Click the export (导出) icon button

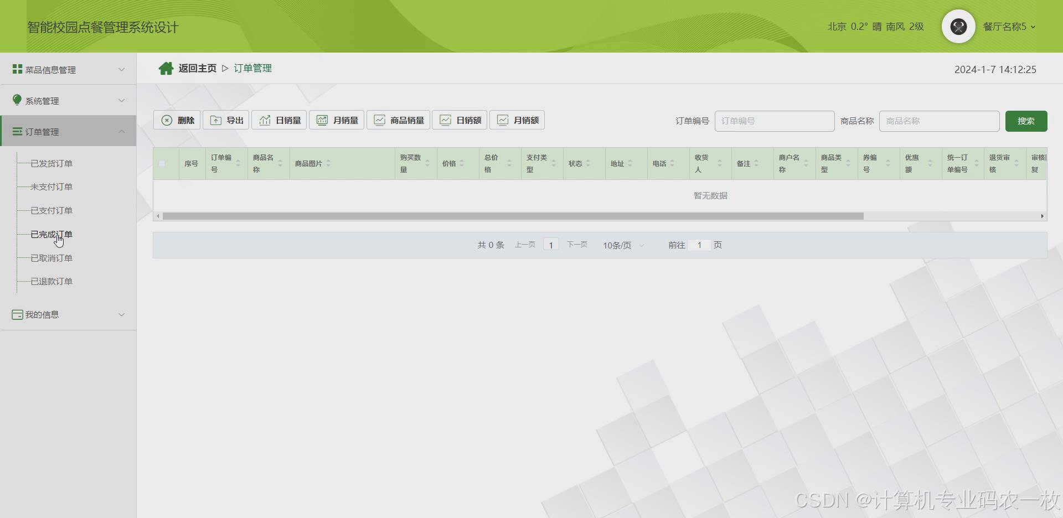(225, 120)
